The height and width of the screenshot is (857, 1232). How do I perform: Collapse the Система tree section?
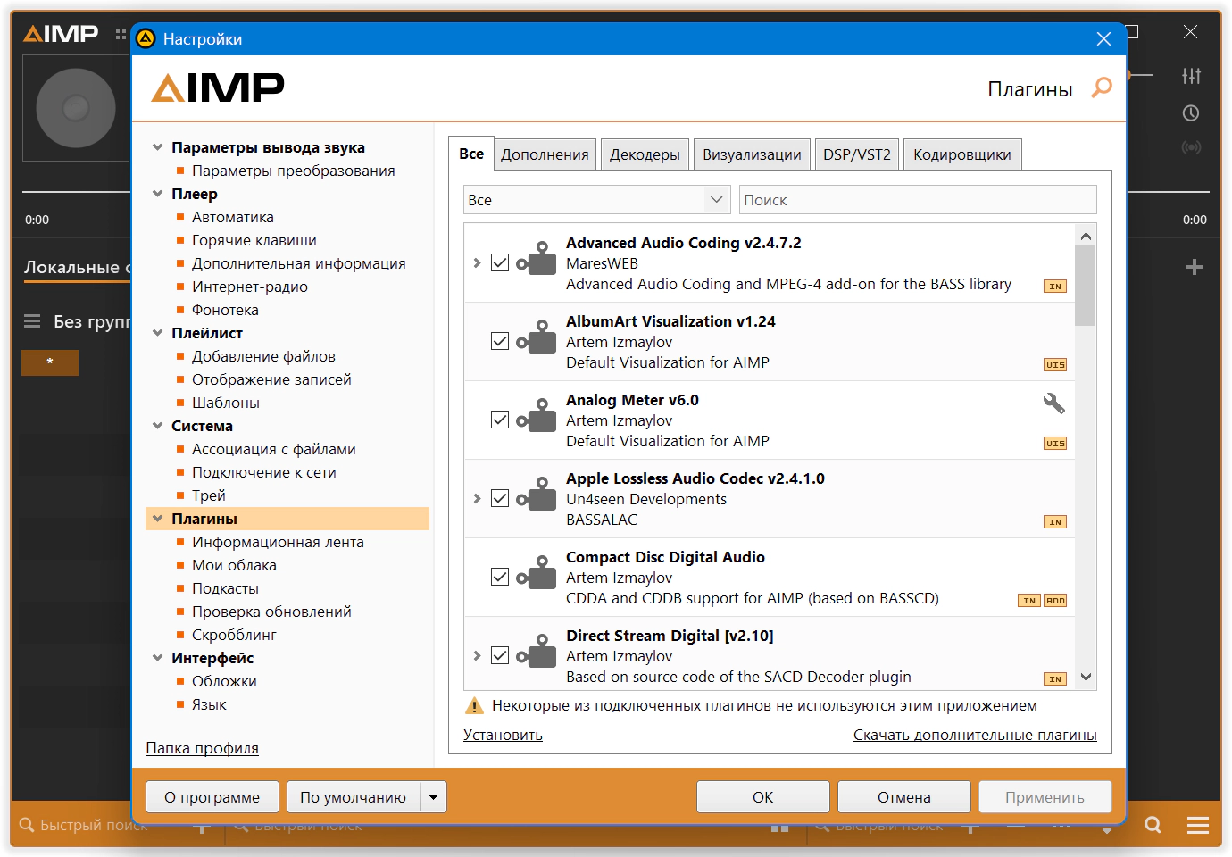click(x=158, y=426)
